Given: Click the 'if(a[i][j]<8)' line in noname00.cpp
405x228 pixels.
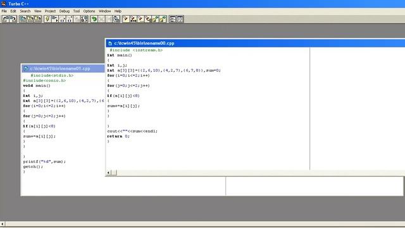Looking at the screenshot, I should tap(123, 96).
